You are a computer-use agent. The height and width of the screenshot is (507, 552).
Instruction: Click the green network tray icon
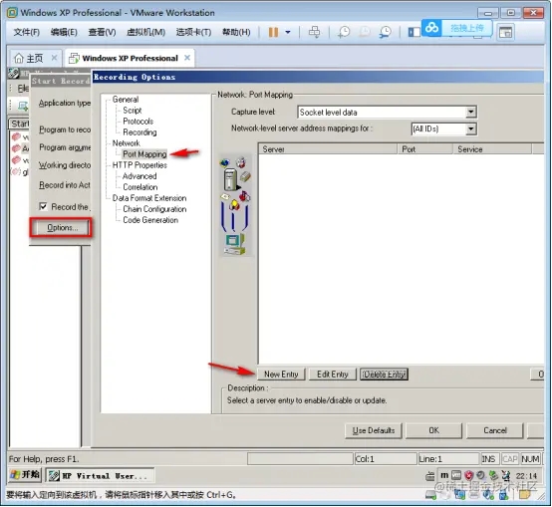point(493,475)
